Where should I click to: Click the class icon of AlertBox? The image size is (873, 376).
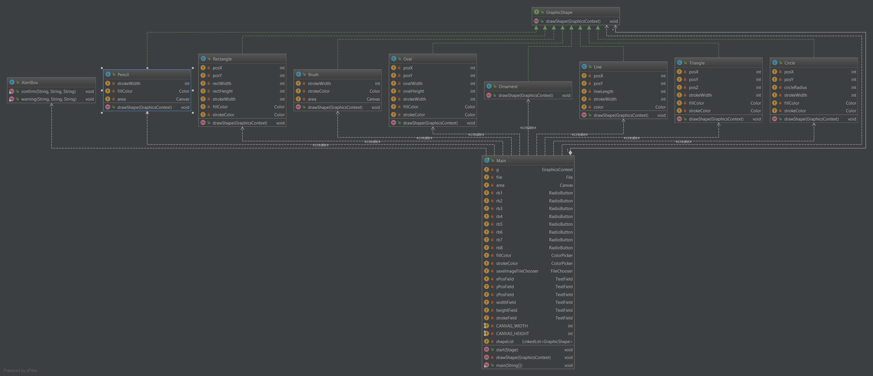(12, 82)
